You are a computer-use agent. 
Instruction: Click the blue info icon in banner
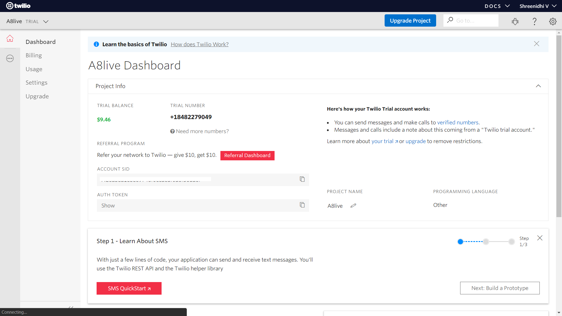tap(96, 44)
